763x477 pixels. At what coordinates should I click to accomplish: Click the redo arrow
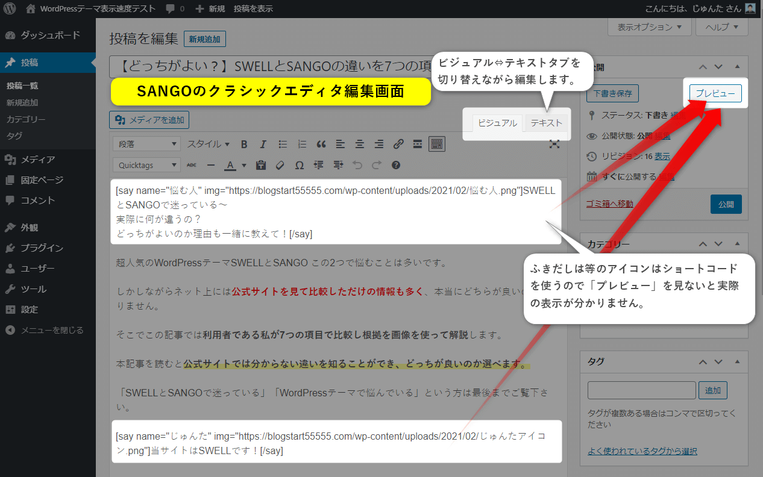(x=377, y=165)
